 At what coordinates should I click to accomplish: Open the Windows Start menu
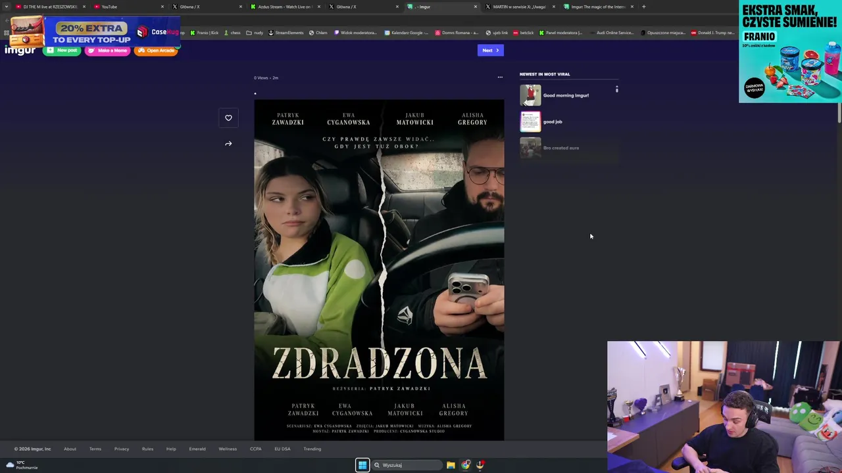coord(362,465)
